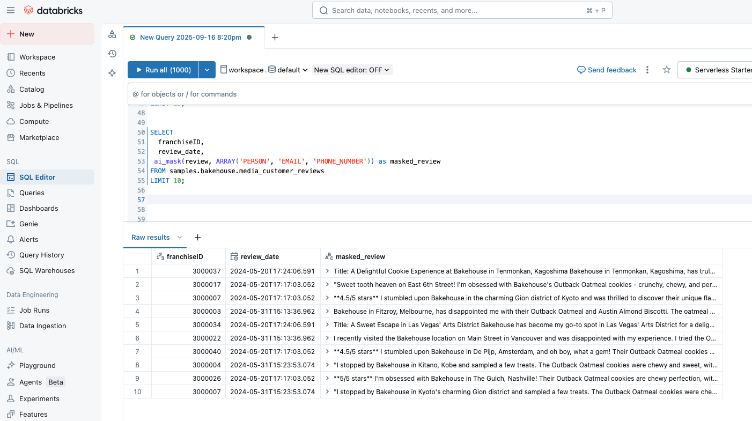Open query version history
This screenshot has width=752, height=421.
[112, 54]
